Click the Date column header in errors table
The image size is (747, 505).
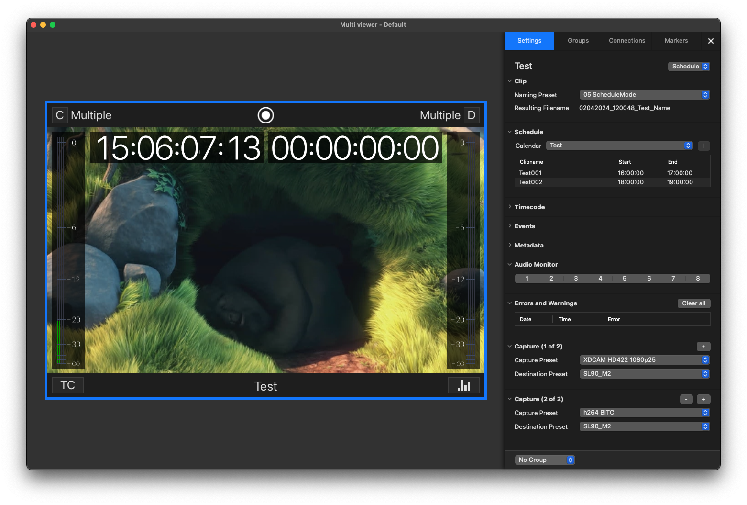click(x=533, y=320)
